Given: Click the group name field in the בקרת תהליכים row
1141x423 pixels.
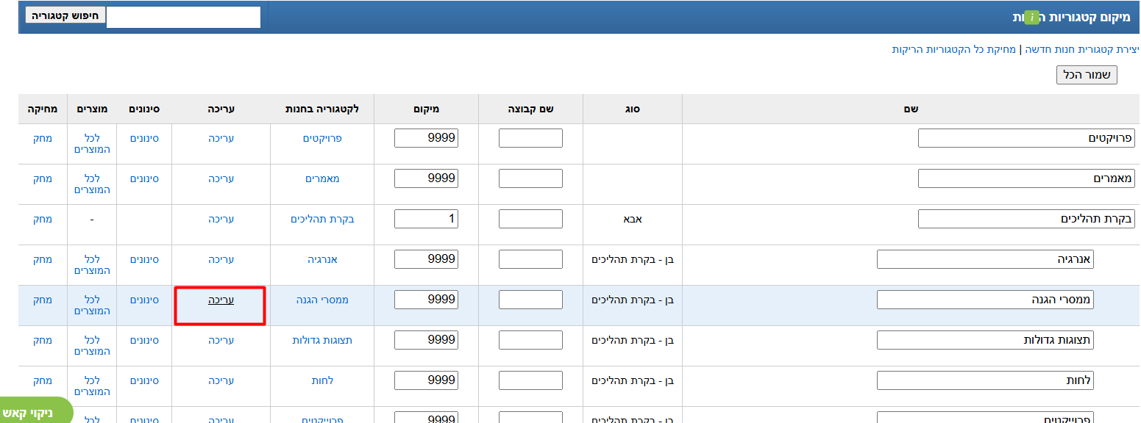Looking at the screenshot, I should tap(530, 219).
